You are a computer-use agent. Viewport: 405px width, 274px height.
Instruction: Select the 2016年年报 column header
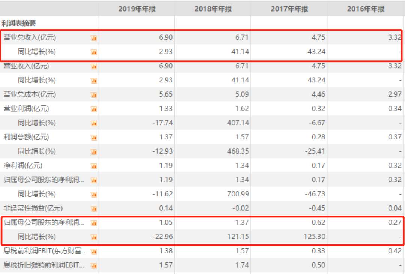(366, 9)
